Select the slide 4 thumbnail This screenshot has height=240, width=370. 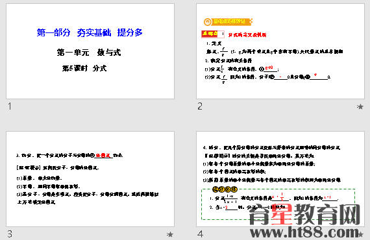coord(280,179)
